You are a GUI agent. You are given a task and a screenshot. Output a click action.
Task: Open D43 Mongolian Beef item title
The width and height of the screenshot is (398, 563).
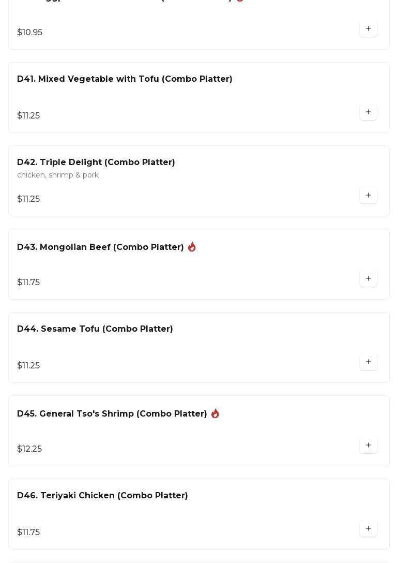click(100, 247)
